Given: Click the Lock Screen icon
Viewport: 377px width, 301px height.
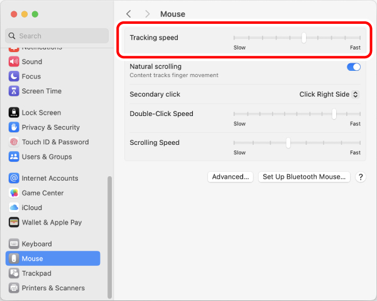Looking at the screenshot, I should 14,113.
